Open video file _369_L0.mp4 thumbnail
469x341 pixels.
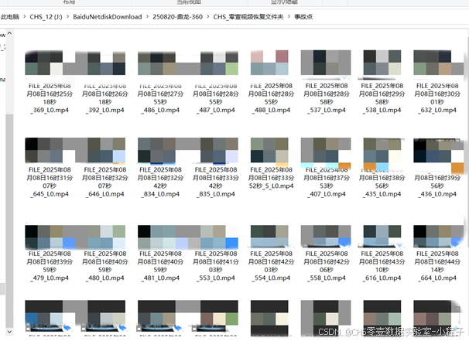50,63
